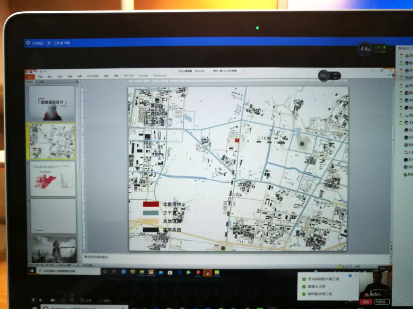Click the 结束通话 end call button
The height and width of the screenshot is (309, 413).
[382, 301]
